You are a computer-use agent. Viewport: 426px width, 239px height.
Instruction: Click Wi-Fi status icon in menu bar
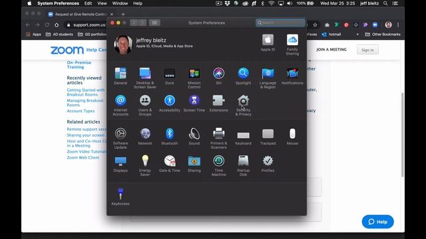271,3
